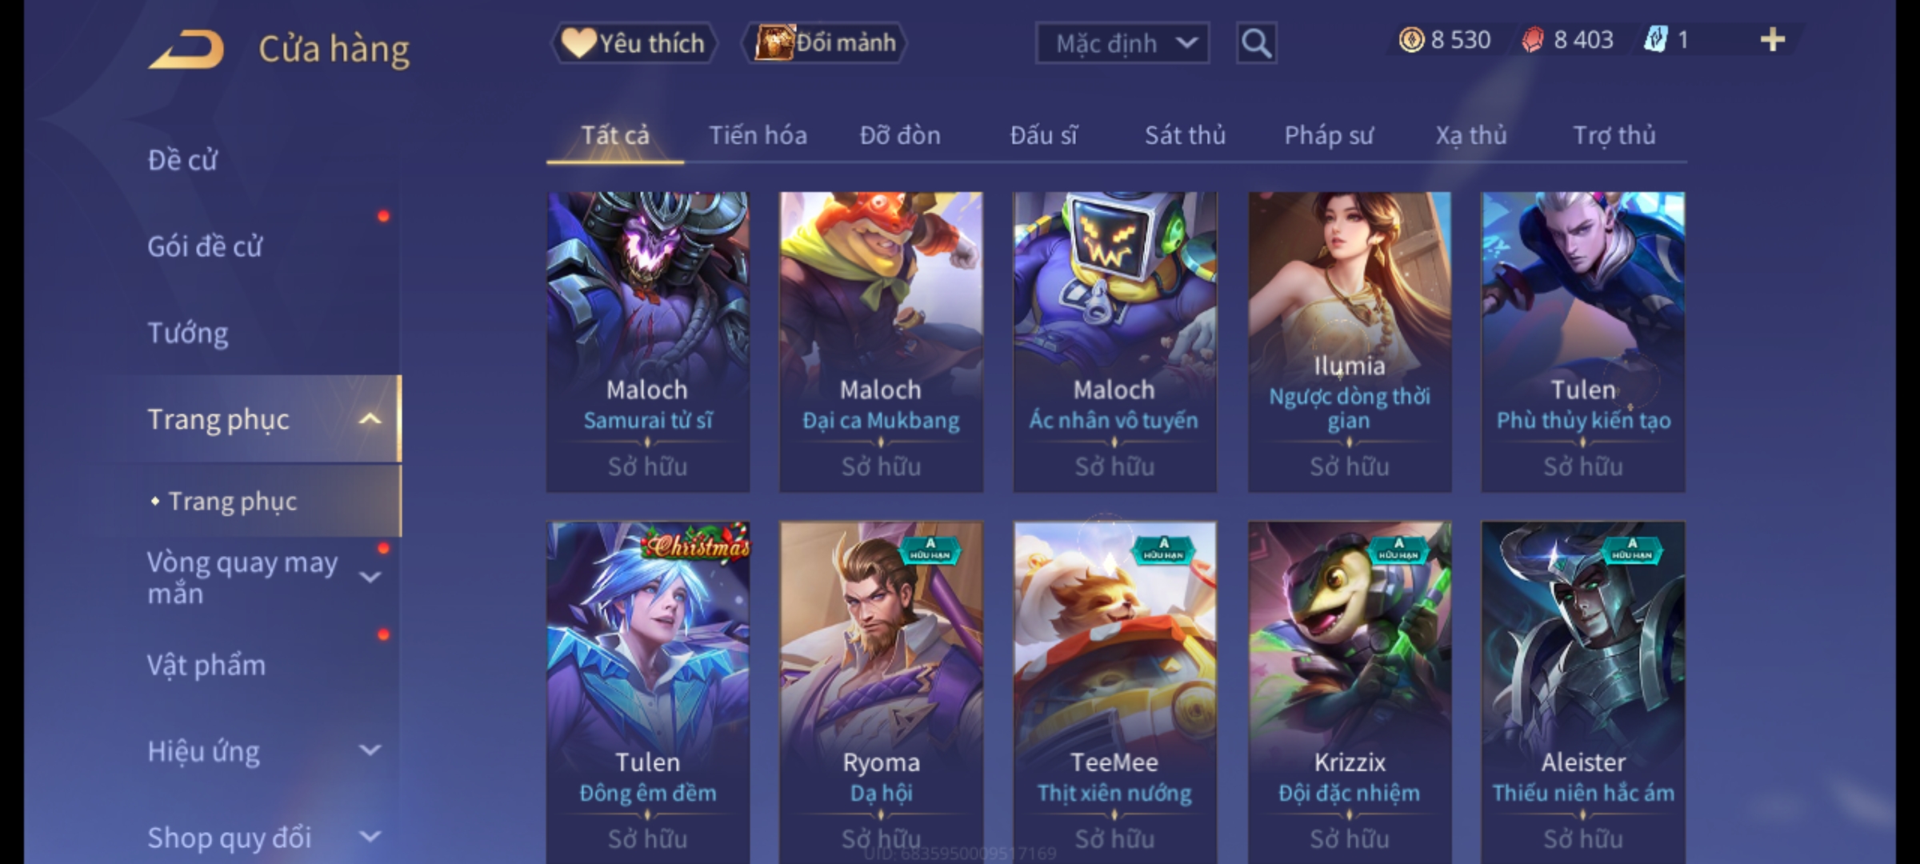Open the Mặc định sort dropdown
This screenshot has height=864, width=1920.
1122,43
